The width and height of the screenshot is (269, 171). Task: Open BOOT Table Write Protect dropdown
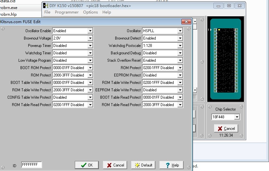pyautogui.click(x=90, y=83)
